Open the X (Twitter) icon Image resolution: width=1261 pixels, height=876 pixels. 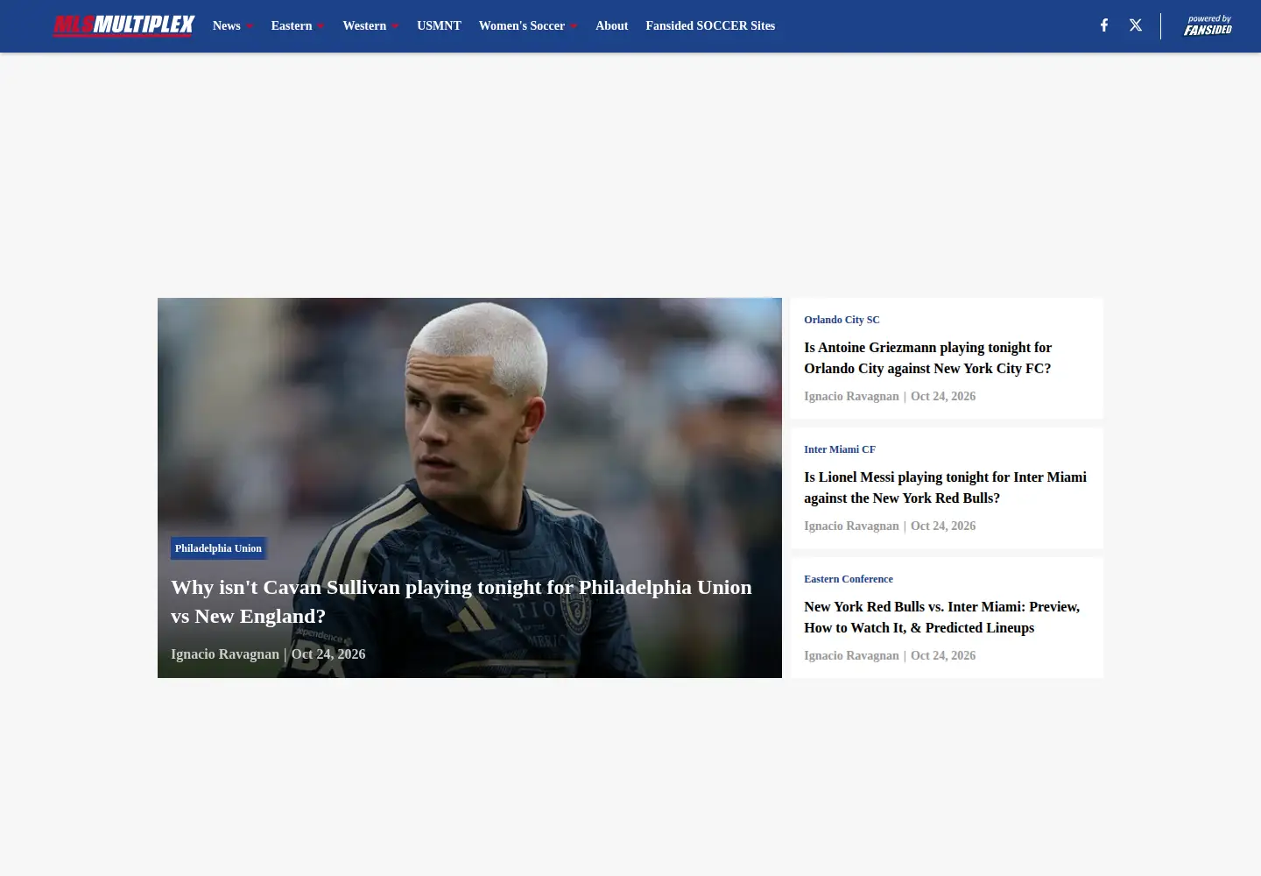(1136, 25)
